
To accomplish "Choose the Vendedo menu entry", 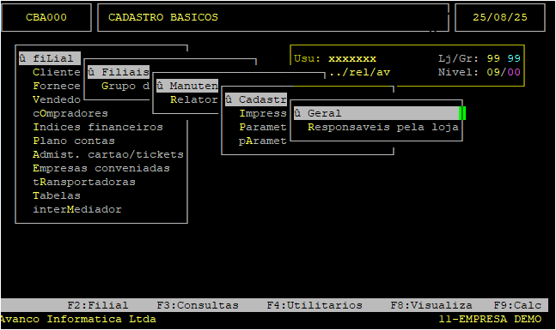I will point(57,99).
